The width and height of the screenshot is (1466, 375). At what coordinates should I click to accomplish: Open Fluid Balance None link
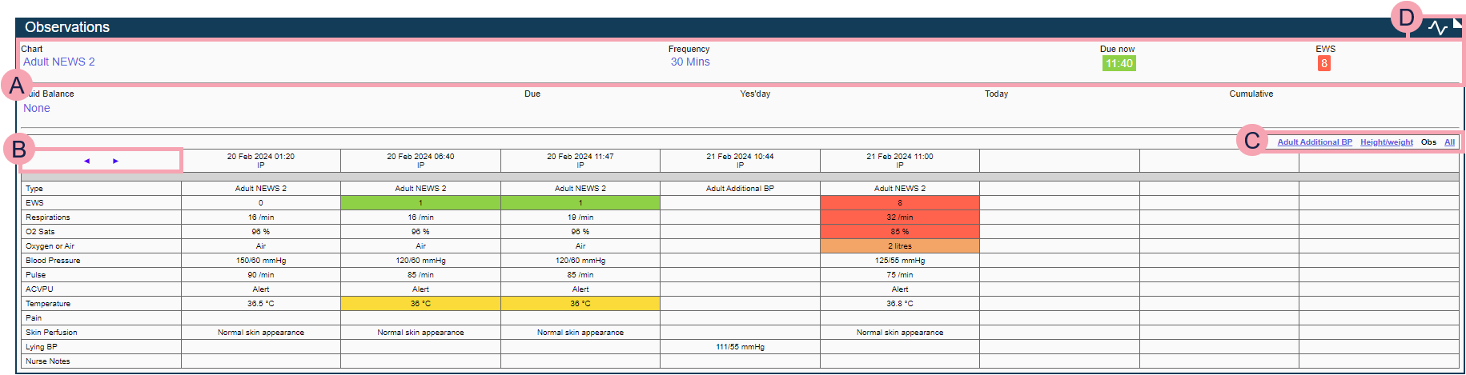[36, 108]
